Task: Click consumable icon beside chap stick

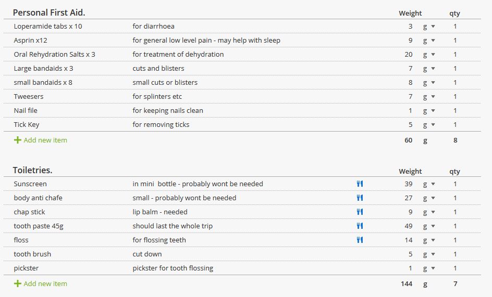Action: pyautogui.click(x=360, y=212)
